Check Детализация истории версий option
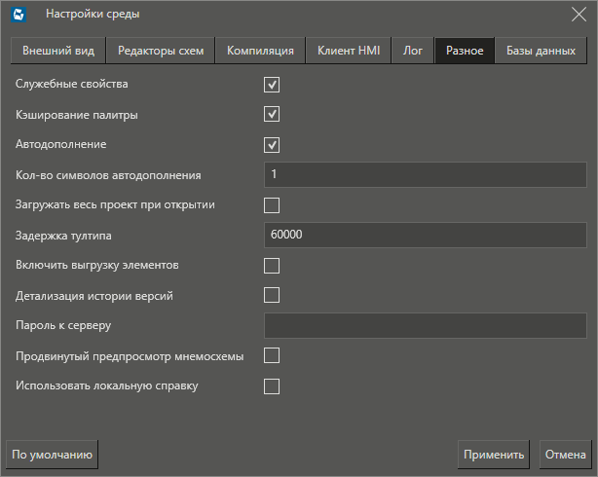Viewport: 598px width, 477px height. (272, 295)
